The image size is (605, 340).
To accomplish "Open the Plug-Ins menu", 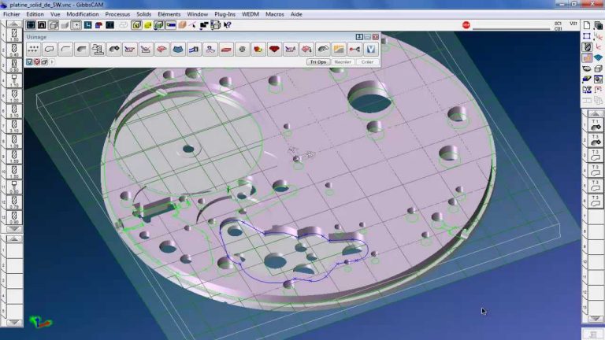I will click(x=225, y=14).
